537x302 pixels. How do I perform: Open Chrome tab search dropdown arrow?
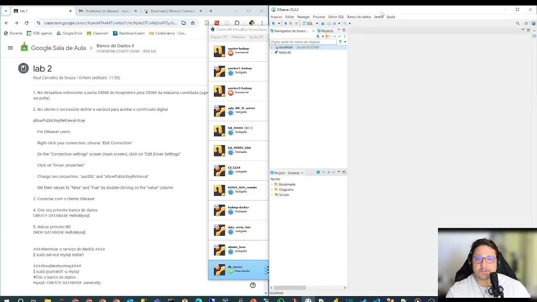tap(5, 11)
